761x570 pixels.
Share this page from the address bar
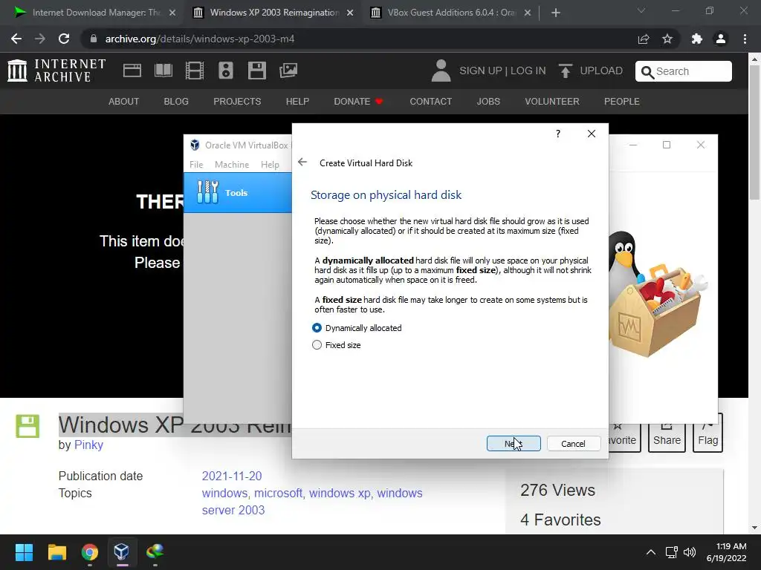(x=644, y=39)
